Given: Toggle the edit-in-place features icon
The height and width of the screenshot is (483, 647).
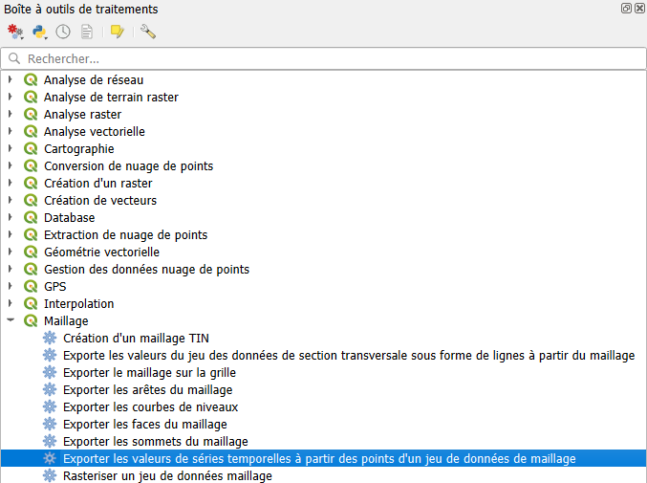Looking at the screenshot, I should pos(118,32).
